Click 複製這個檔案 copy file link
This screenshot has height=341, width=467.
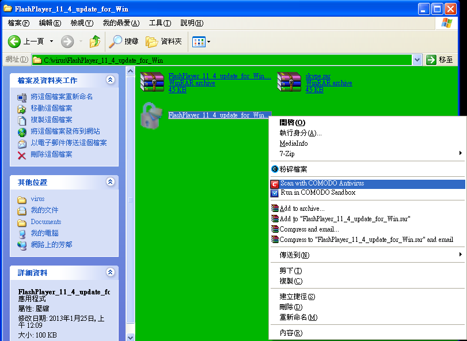pyautogui.click(x=51, y=120)
